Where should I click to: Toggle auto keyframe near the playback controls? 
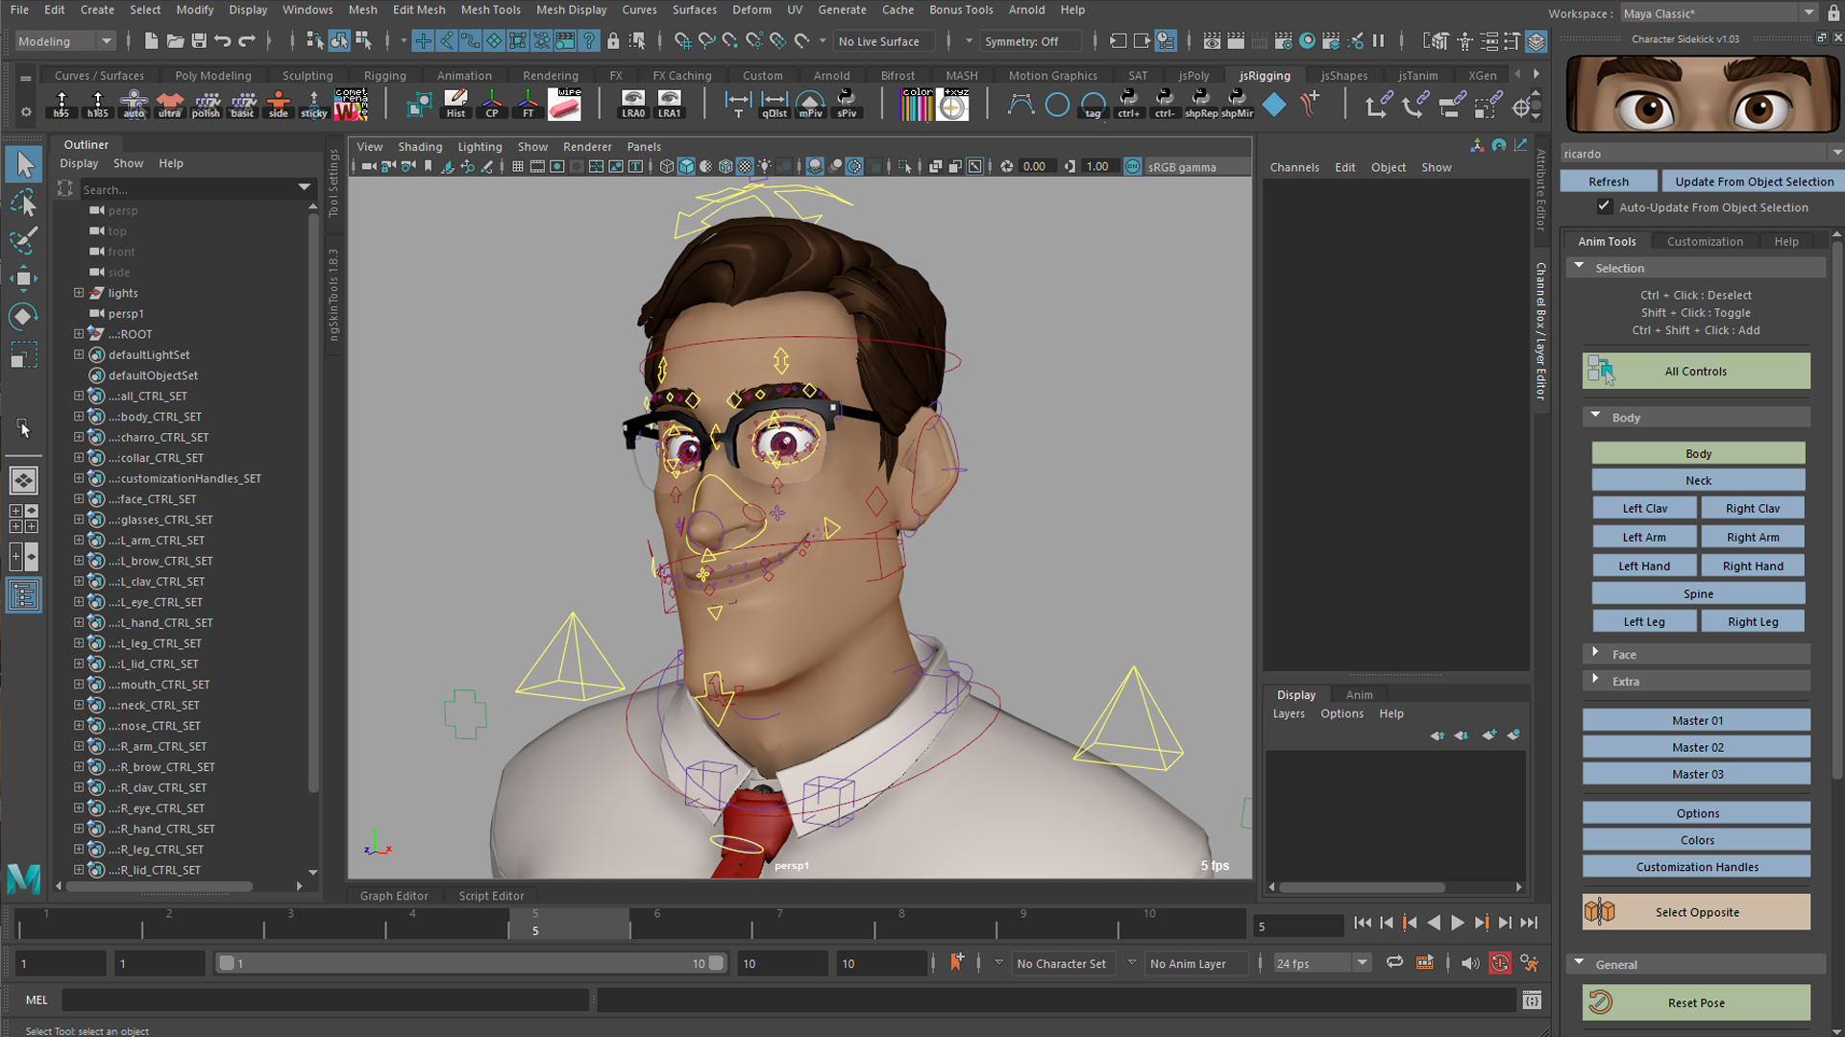click(1500, 963)
